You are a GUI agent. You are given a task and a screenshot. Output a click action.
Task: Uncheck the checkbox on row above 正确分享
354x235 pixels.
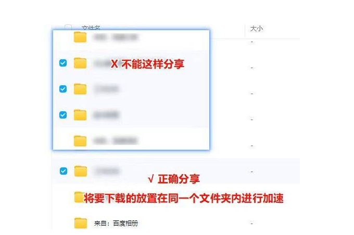click(x=64, y=171)
